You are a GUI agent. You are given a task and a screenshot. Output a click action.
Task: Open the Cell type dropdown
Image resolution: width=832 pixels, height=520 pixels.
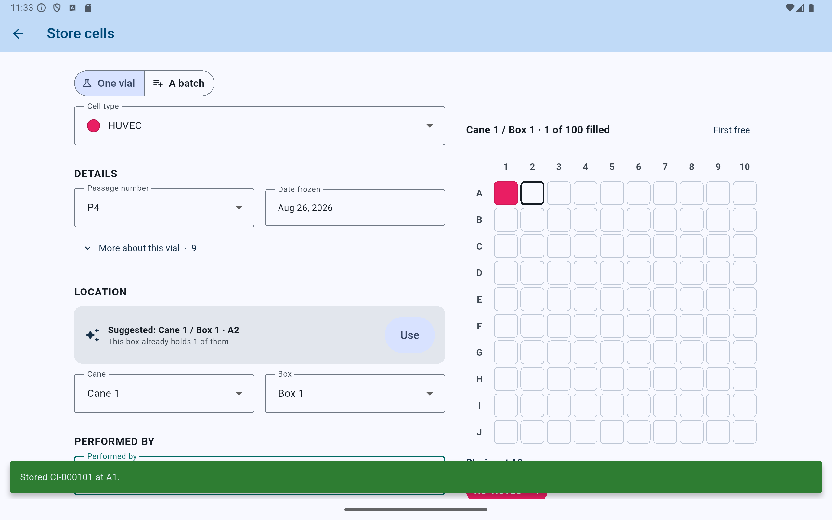[x=260, y=125]
